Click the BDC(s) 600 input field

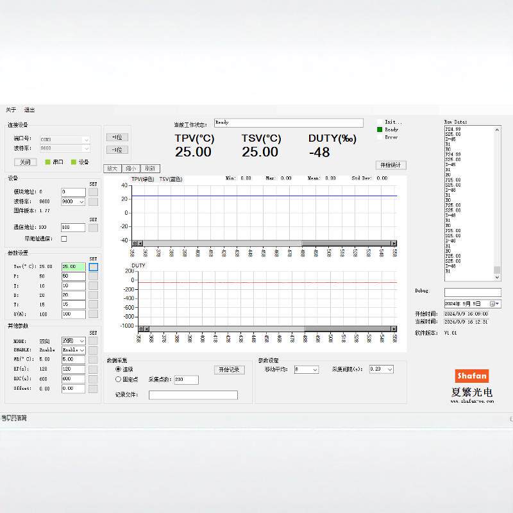pyautogui.click(x=74, y=379)
